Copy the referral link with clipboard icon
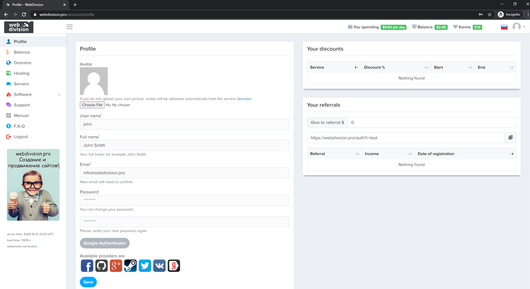This screenshot has width=530, height=289. [511, 138]
